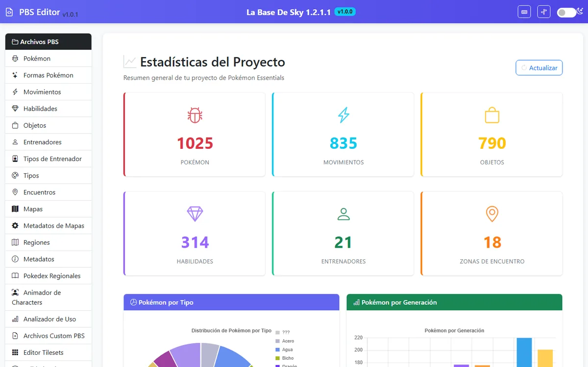Click the pin icon on Zonas de Encuentro card
588x367 pixels.
492,214
